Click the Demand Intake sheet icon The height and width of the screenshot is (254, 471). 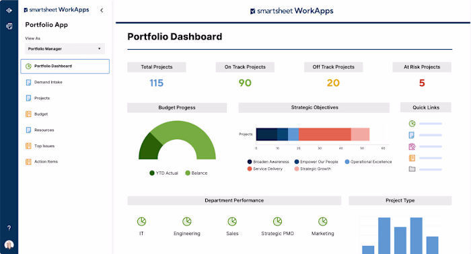coord(28,82)
